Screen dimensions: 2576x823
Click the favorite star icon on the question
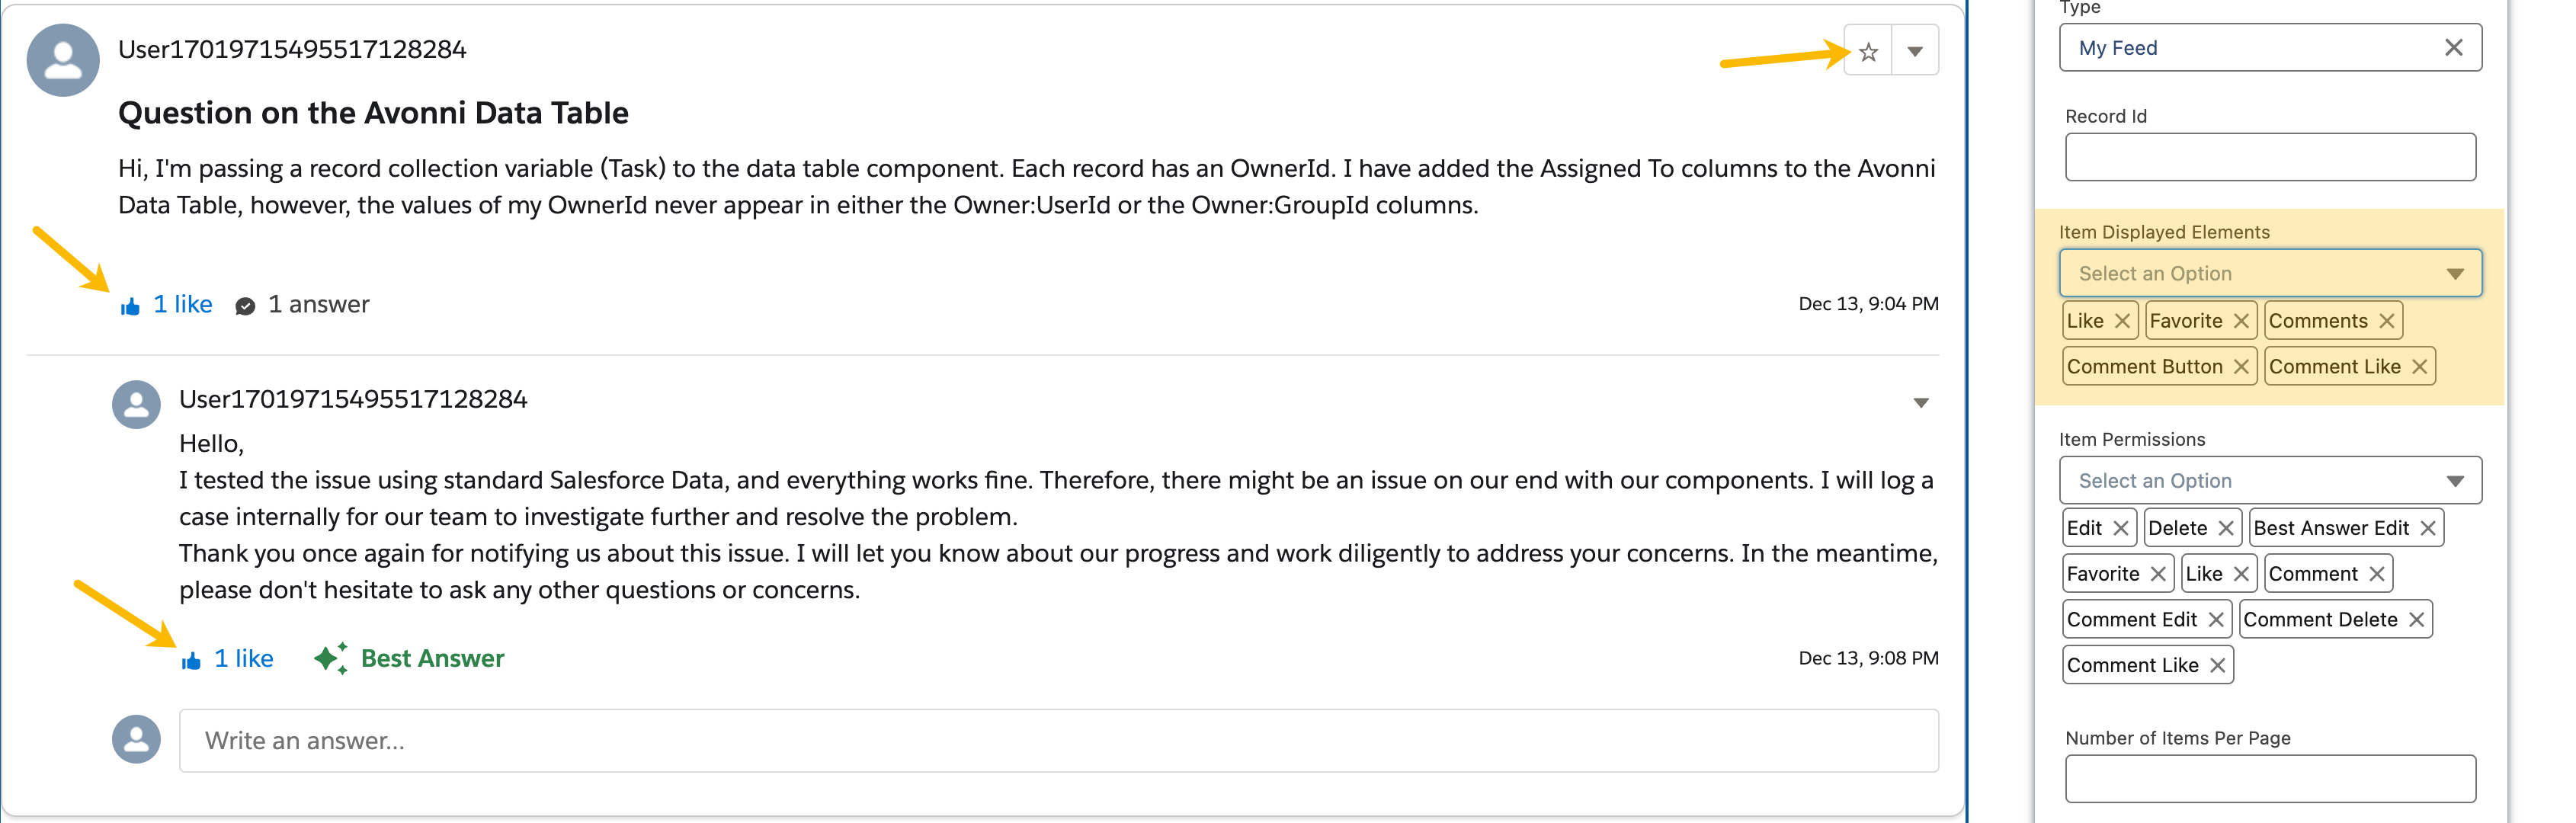(1867, 52)
